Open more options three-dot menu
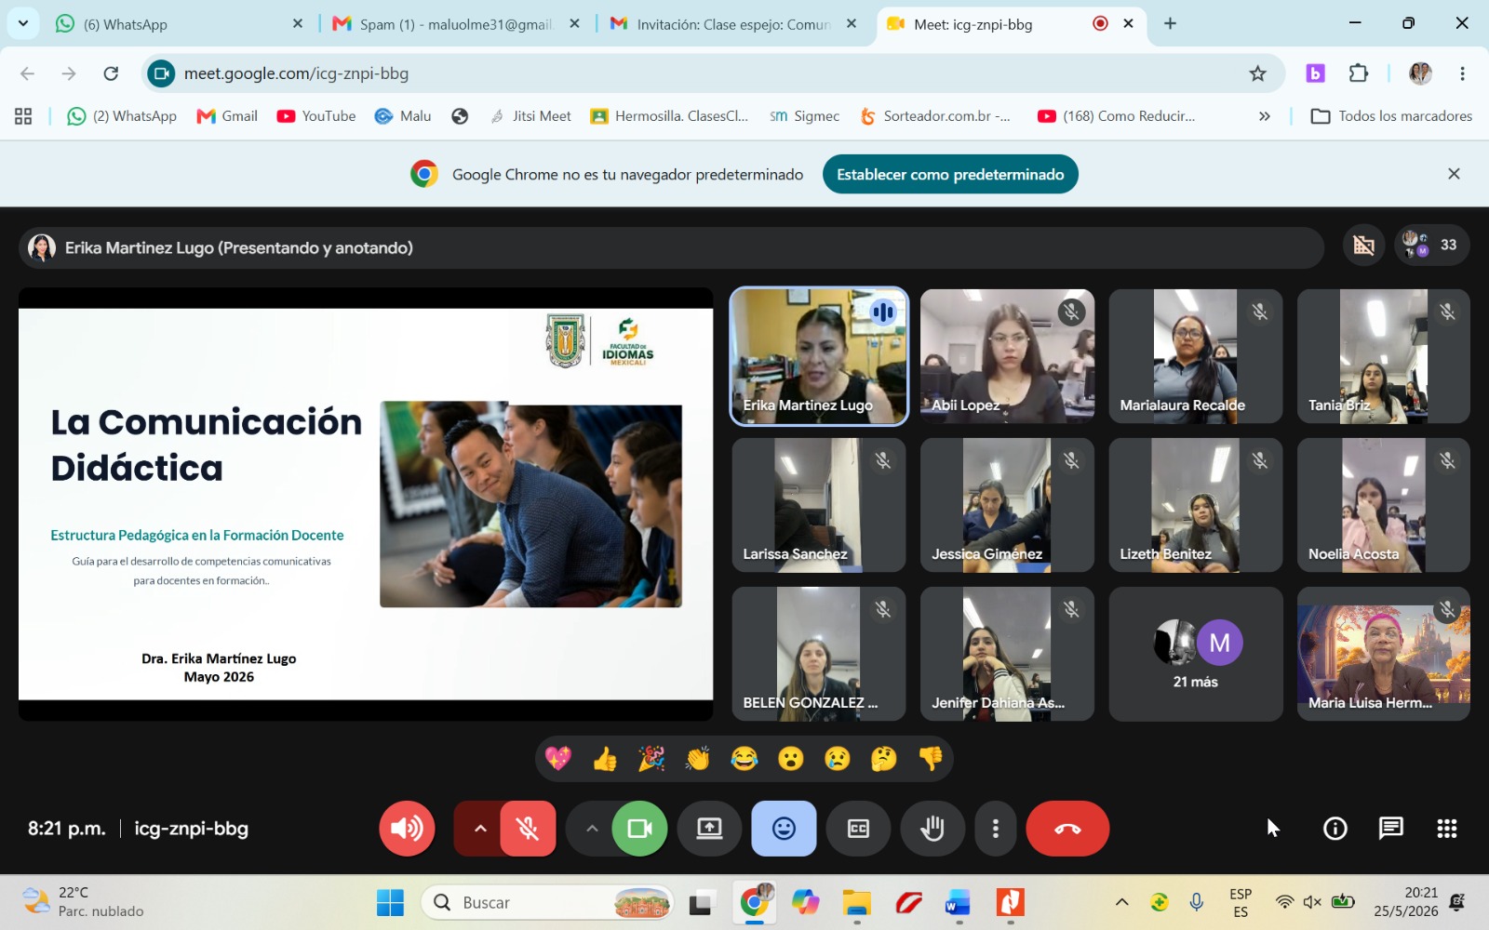Viewport: 1489px width, 930px height. coord(996,828)
